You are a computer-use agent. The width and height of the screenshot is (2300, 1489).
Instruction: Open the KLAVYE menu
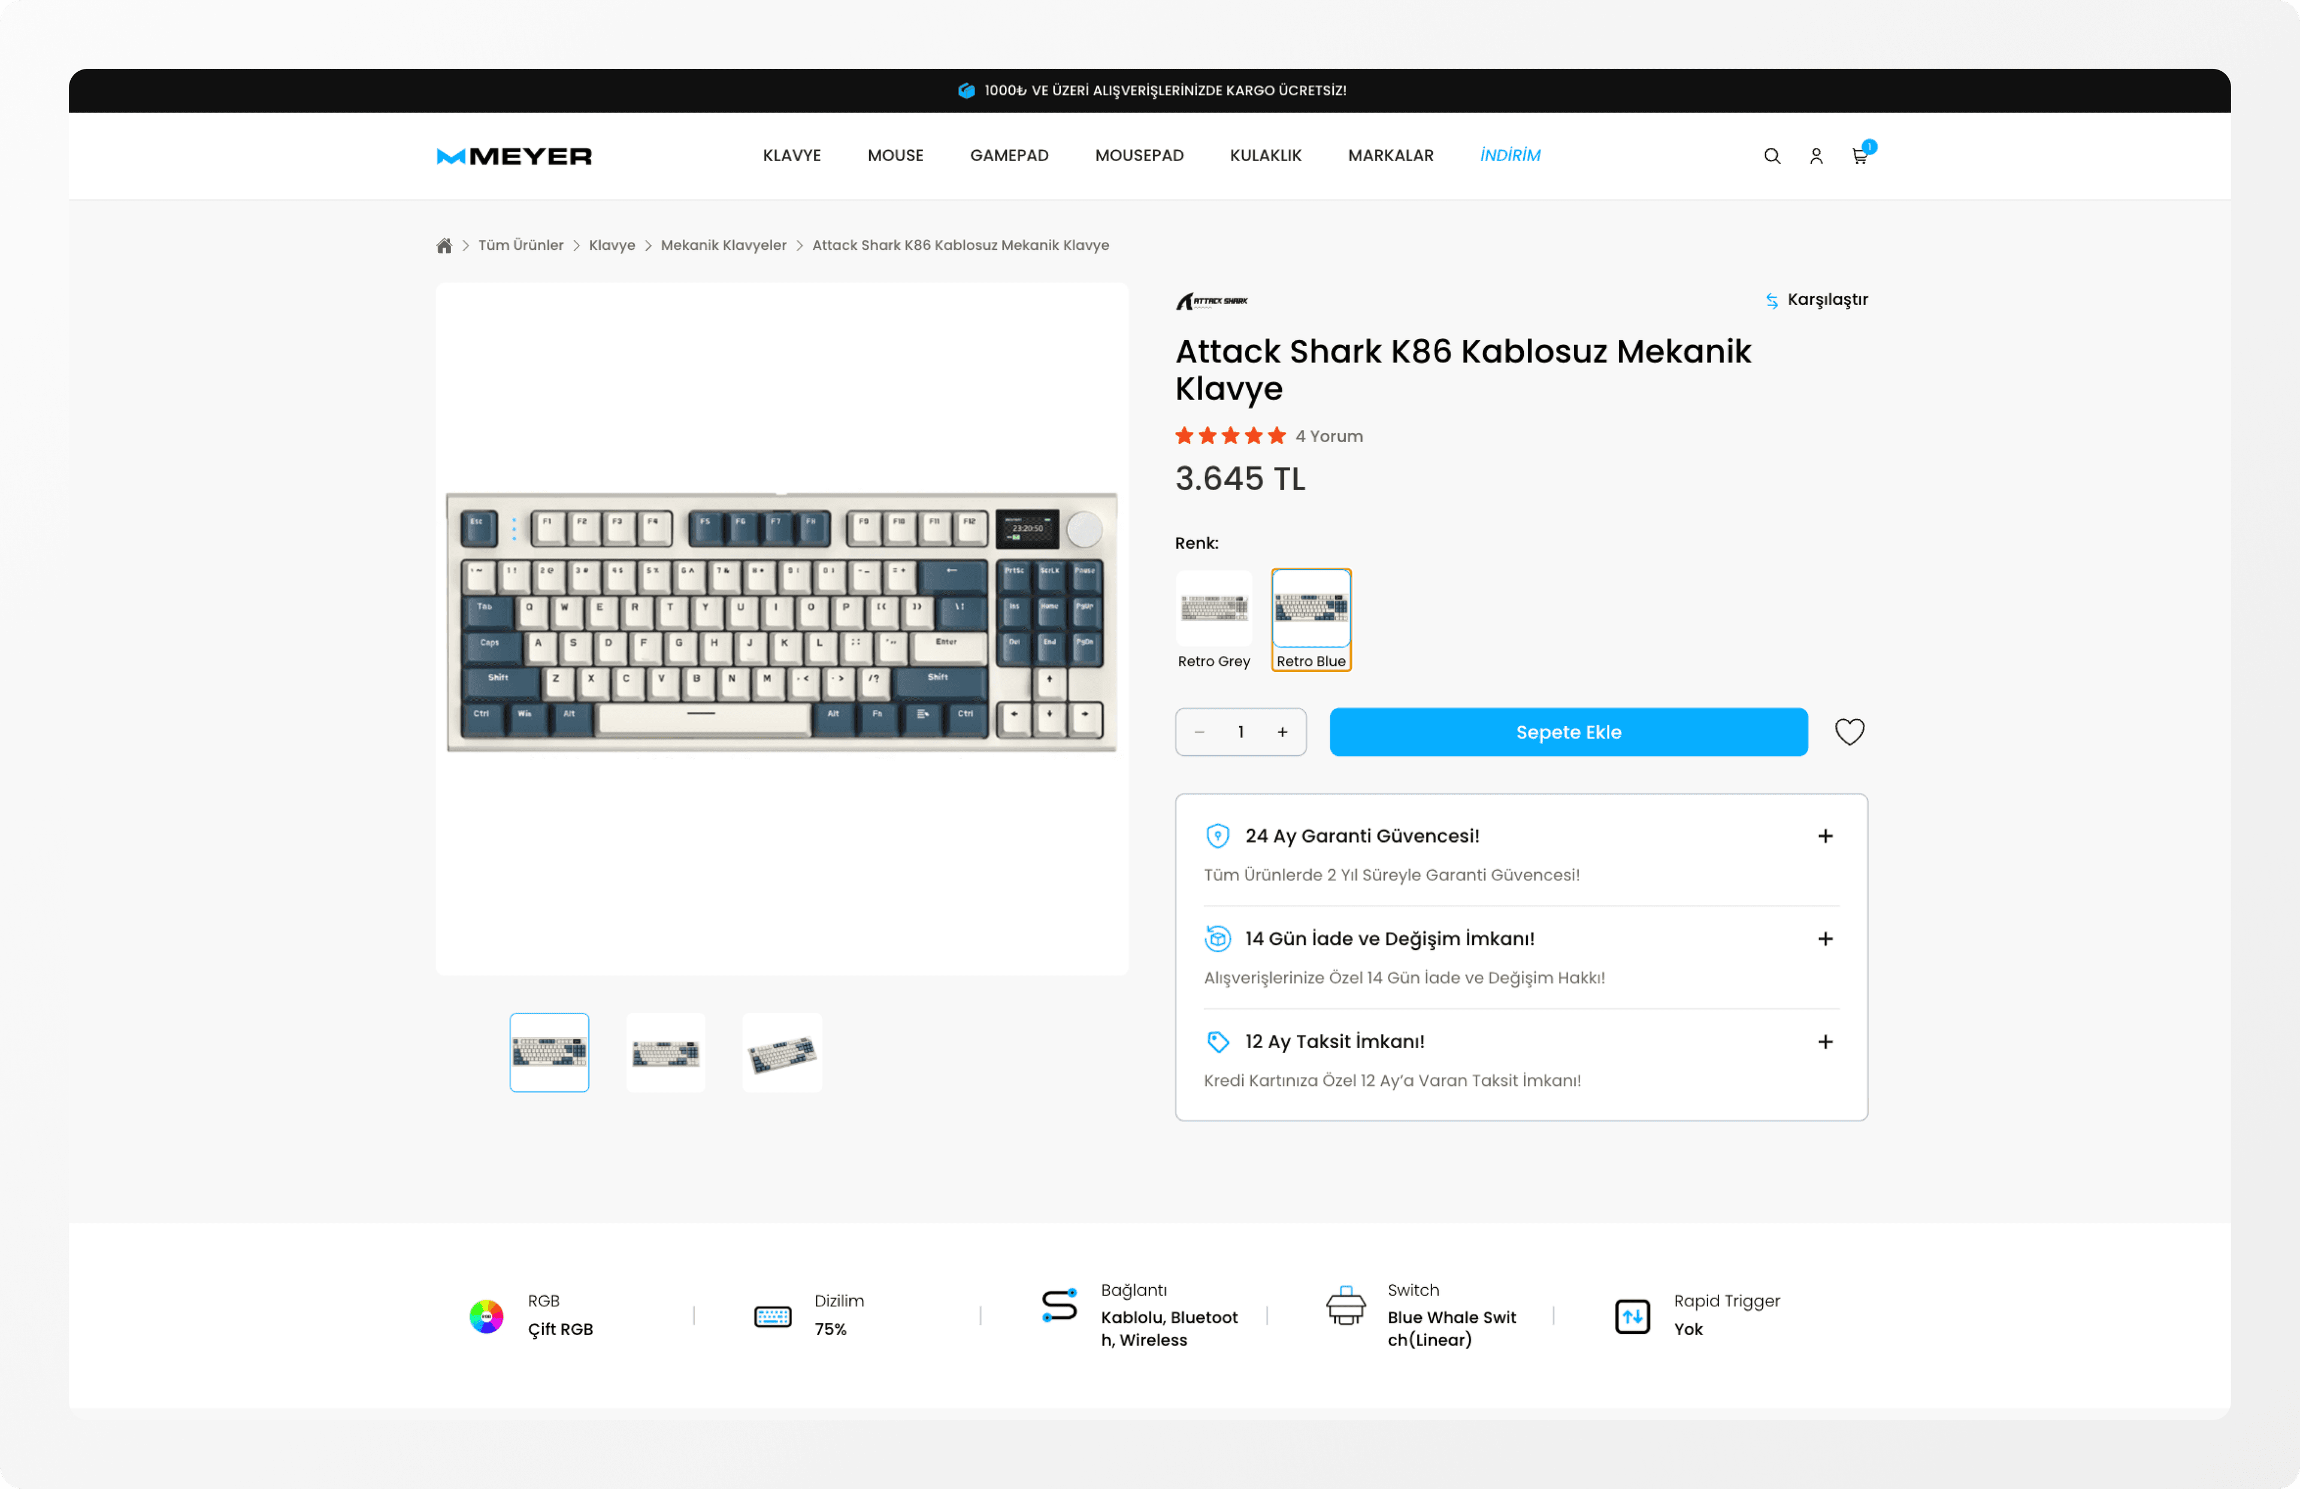(791, 156)
